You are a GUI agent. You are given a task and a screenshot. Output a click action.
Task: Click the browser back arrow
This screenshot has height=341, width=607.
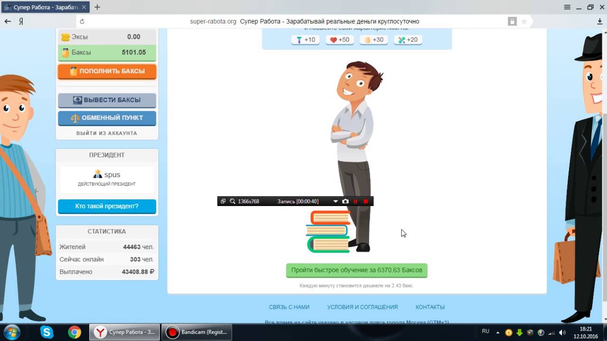[8, 21]
